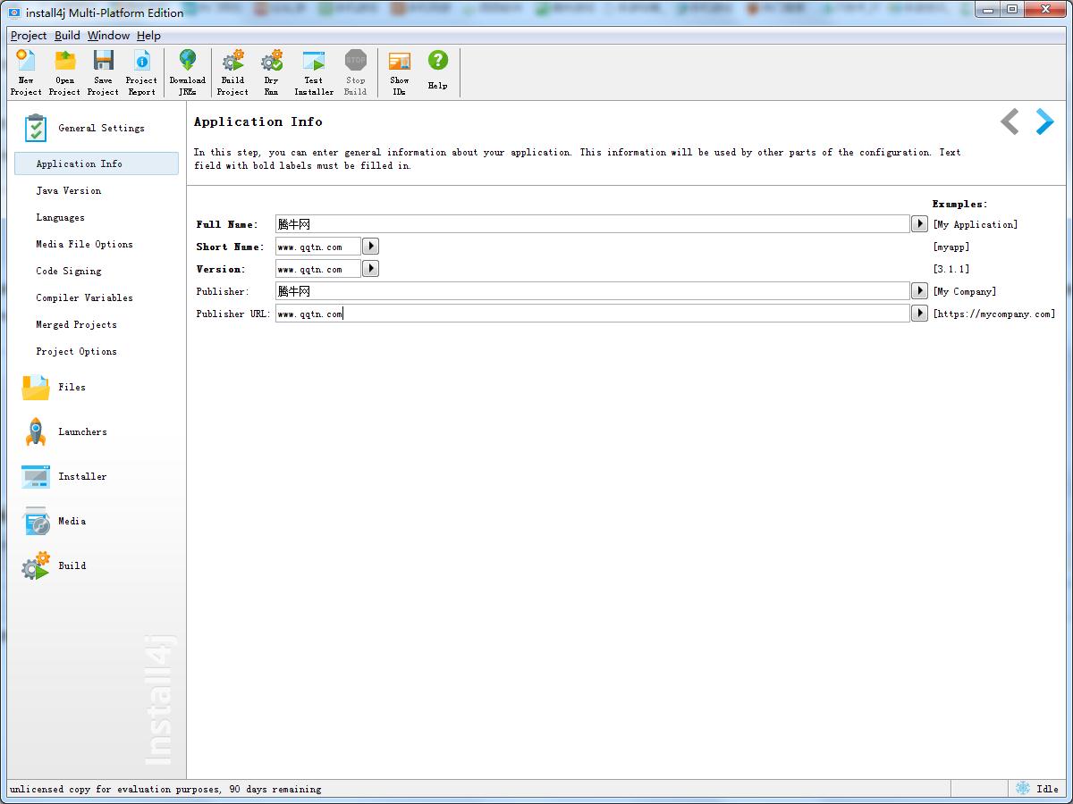
Task: Open variable menu for Short Name field
Action: tap(370, 247)
